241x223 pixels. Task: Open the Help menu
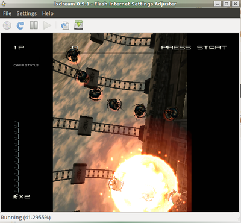[48, 13]
